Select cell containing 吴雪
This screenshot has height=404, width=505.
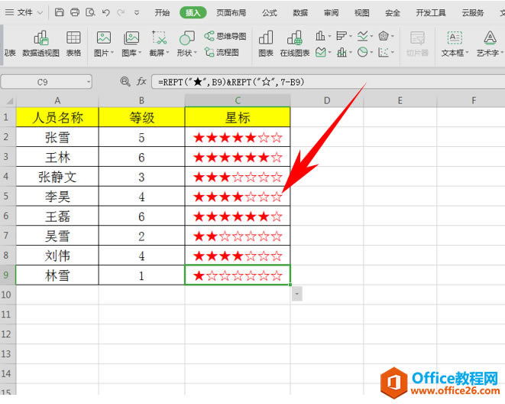57,236
